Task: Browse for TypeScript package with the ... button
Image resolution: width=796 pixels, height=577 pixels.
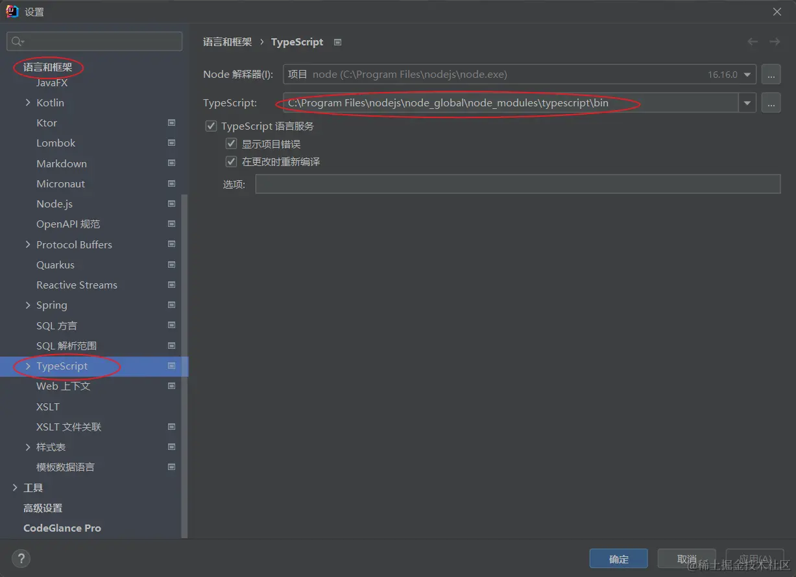Action: 771,102
